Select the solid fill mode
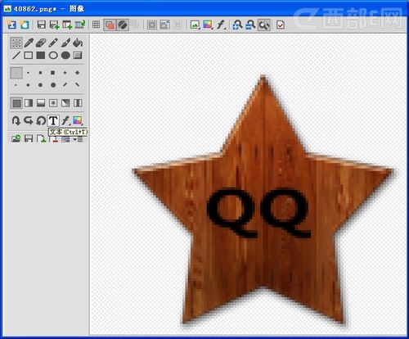 16,103
